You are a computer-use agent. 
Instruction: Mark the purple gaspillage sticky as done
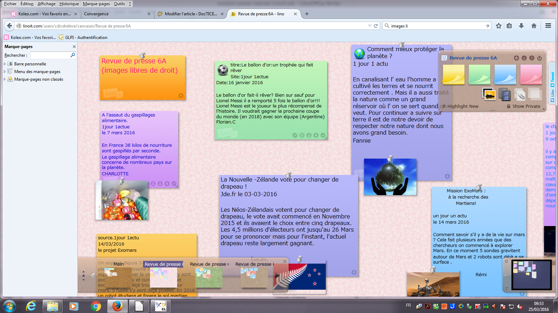click(174, 184)
